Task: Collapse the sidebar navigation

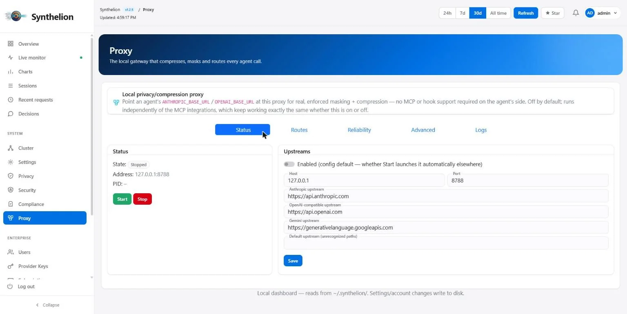Action: [47, 305]
